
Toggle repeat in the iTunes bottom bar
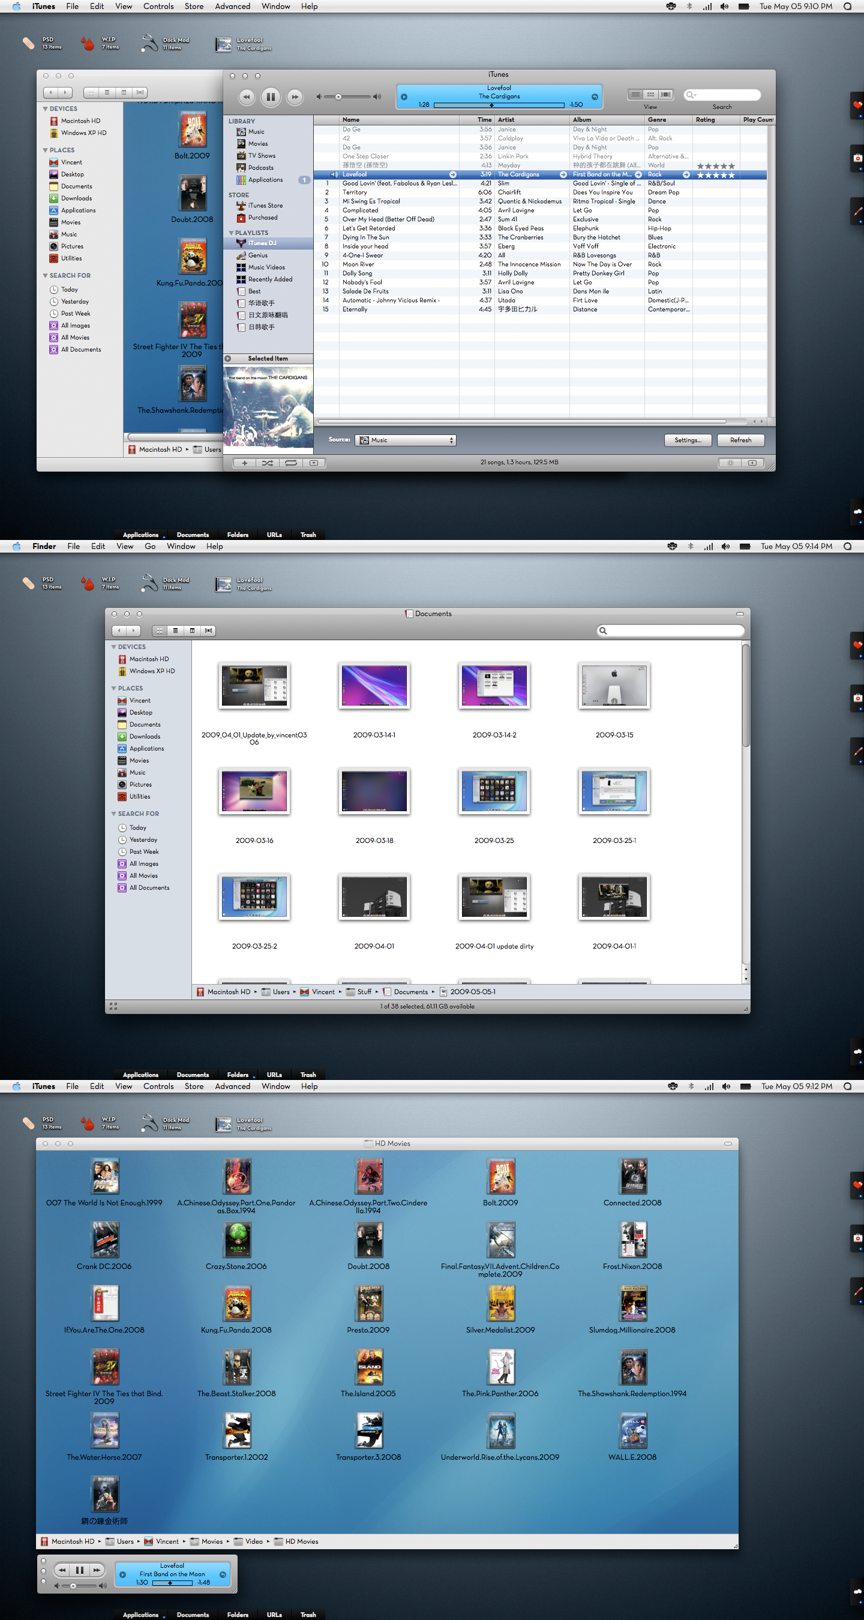(290, 463)
